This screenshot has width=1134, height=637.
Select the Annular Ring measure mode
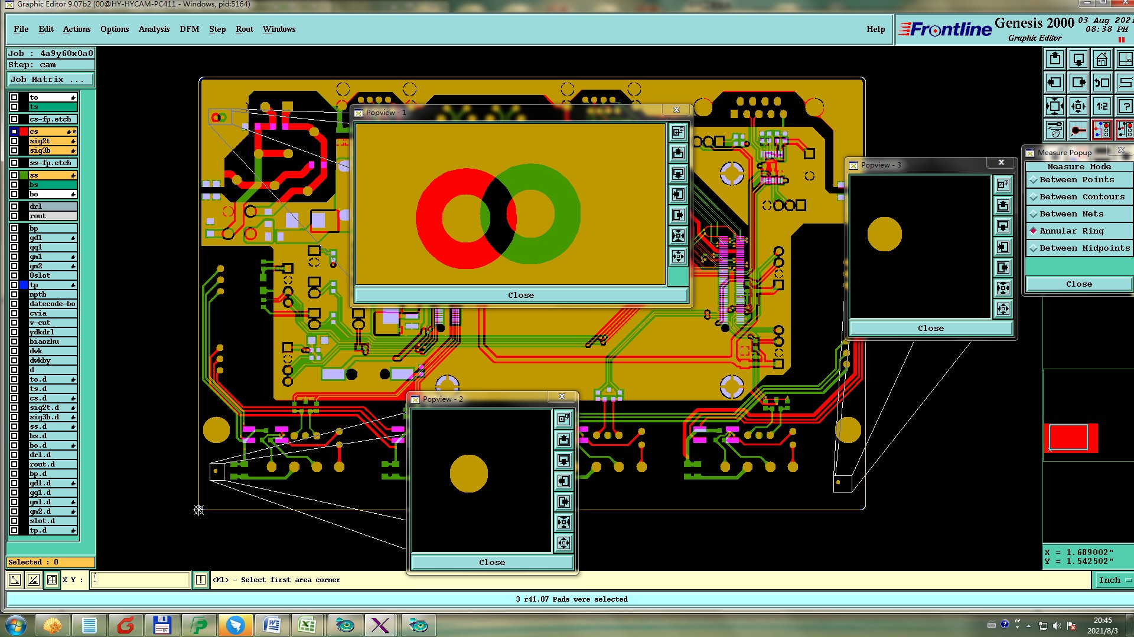click(x=1071, y=231)
